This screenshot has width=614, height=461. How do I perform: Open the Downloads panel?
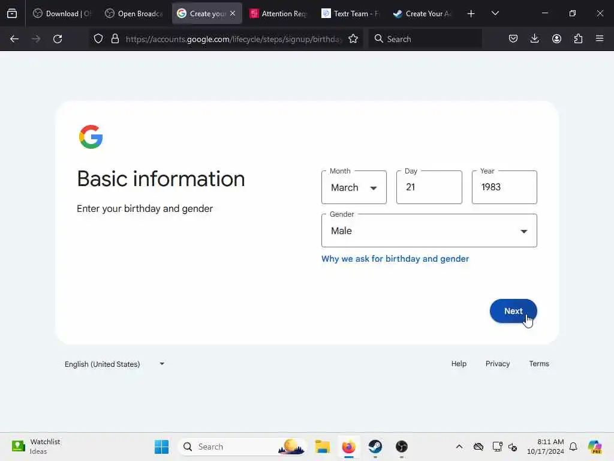(x=534, y=39)
